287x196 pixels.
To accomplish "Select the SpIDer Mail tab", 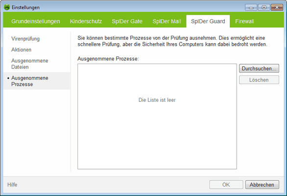I will [167, 21].
